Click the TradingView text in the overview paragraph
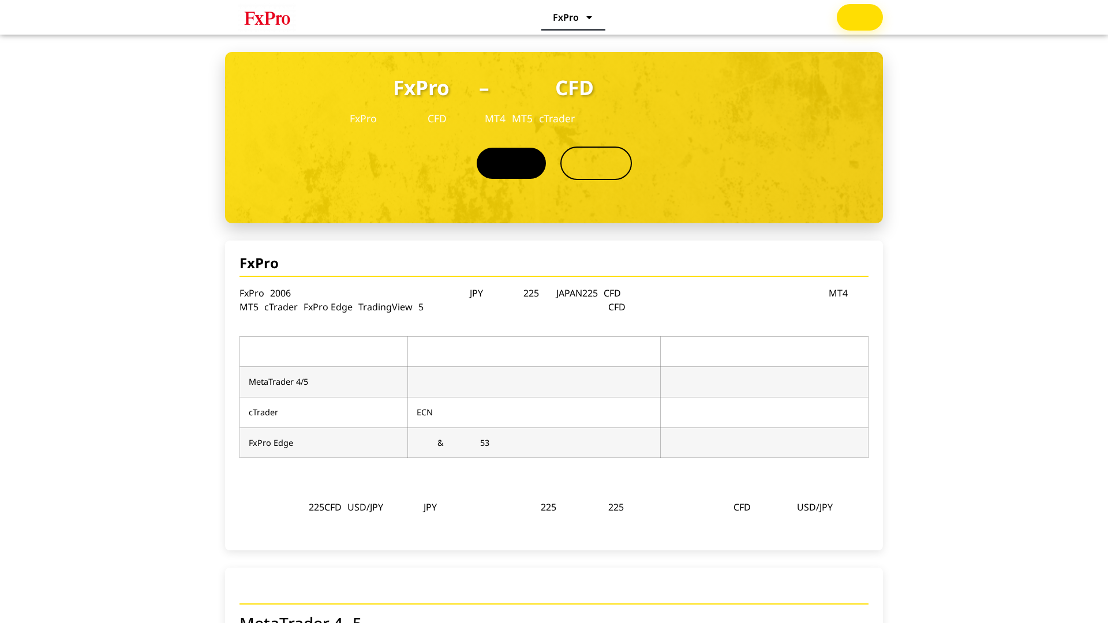Screen dimensions: 1108x623 pos(385,307)
